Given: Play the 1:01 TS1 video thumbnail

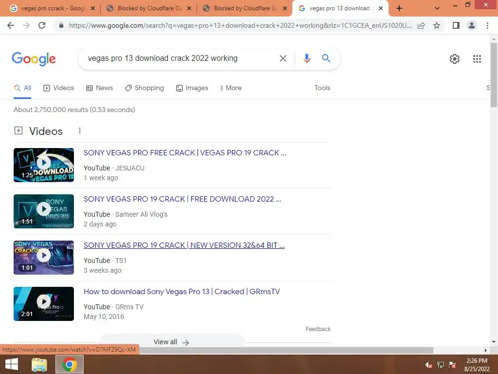Looking at the screenshot, I should (44, 258).
